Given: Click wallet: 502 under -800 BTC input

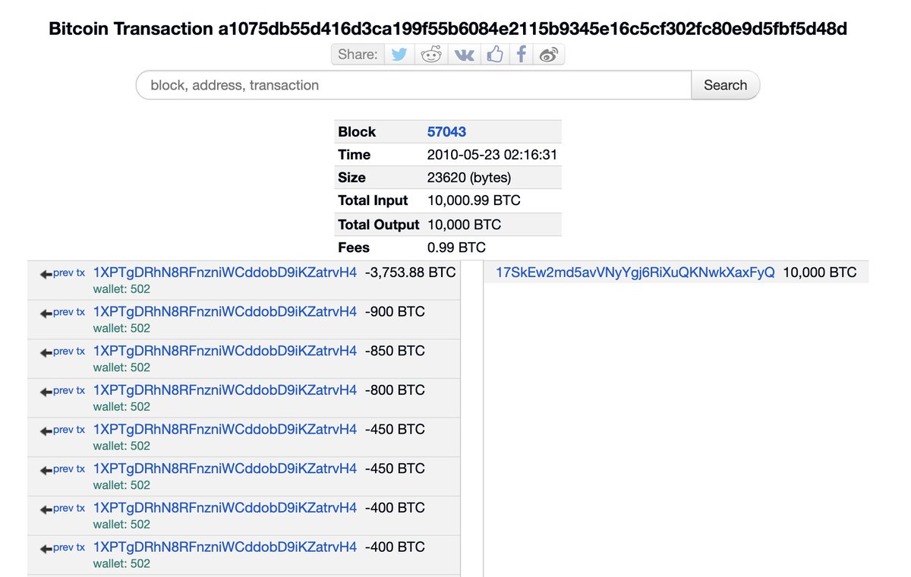Looking at the screenshot, I should (121, 407).
